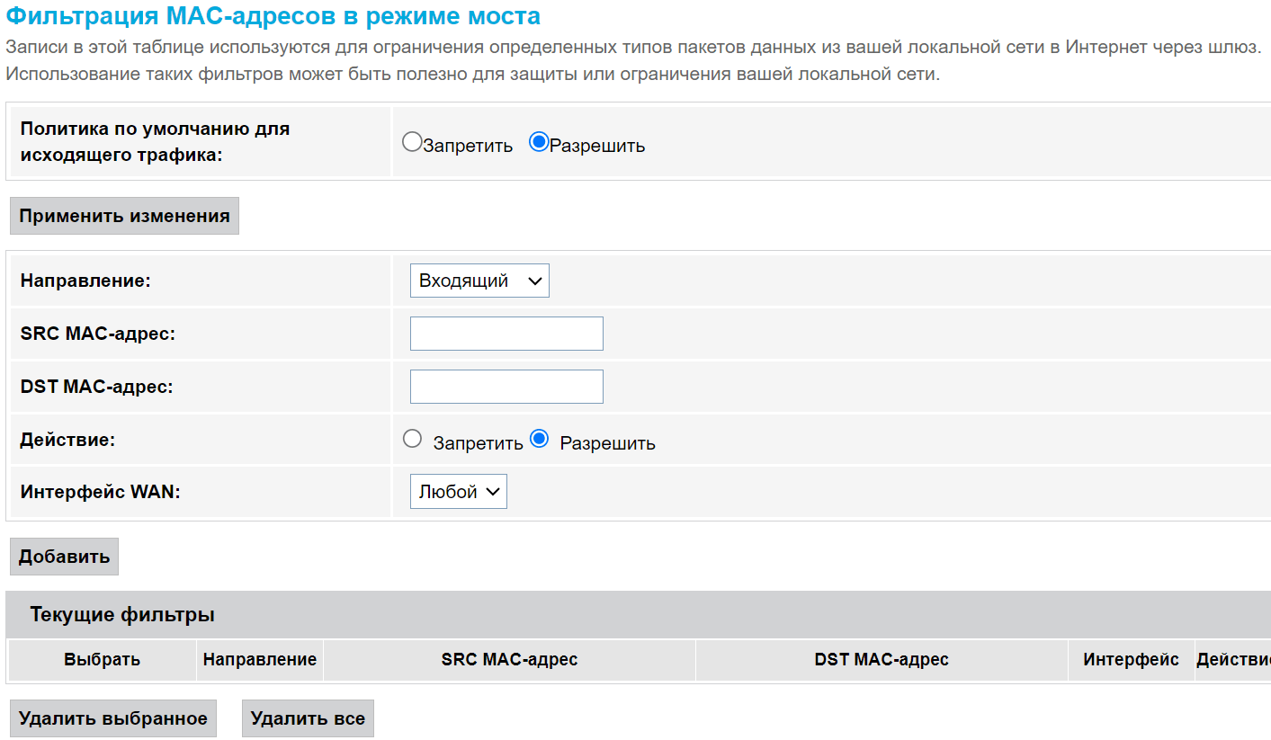The image size is (1271, 740).
Task: Select Запретить for default outgoing traffic policy
Action: click(412, 142)
